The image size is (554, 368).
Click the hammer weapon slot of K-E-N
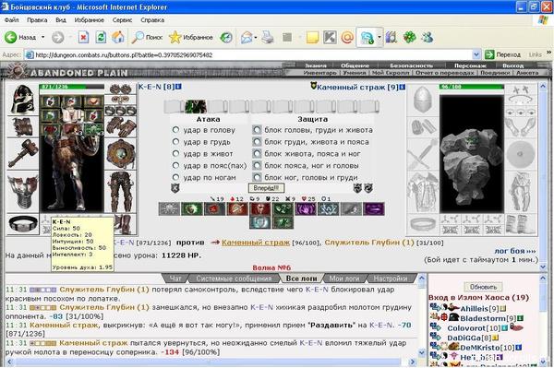(23, 154)
